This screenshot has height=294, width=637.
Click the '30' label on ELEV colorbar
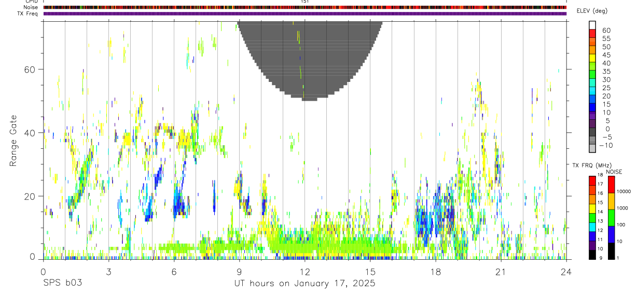point(605,80)
